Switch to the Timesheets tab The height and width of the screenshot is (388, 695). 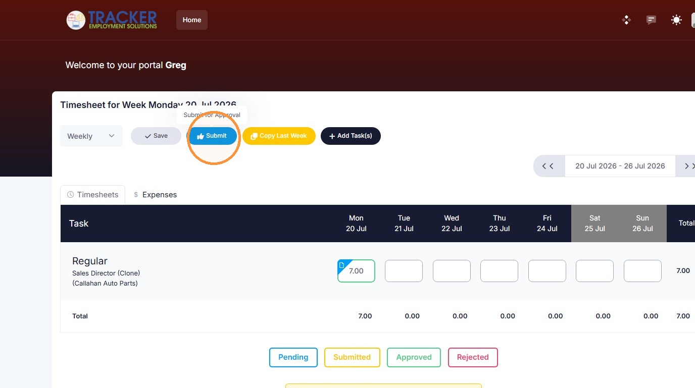(93, 195)
